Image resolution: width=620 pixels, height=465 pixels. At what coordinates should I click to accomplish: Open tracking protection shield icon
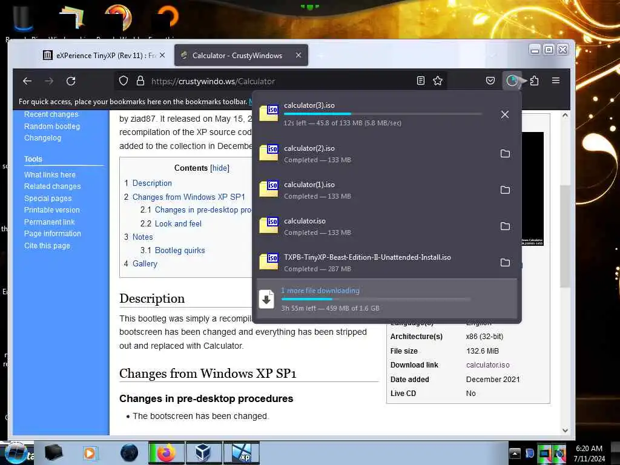tap(124, 81)
